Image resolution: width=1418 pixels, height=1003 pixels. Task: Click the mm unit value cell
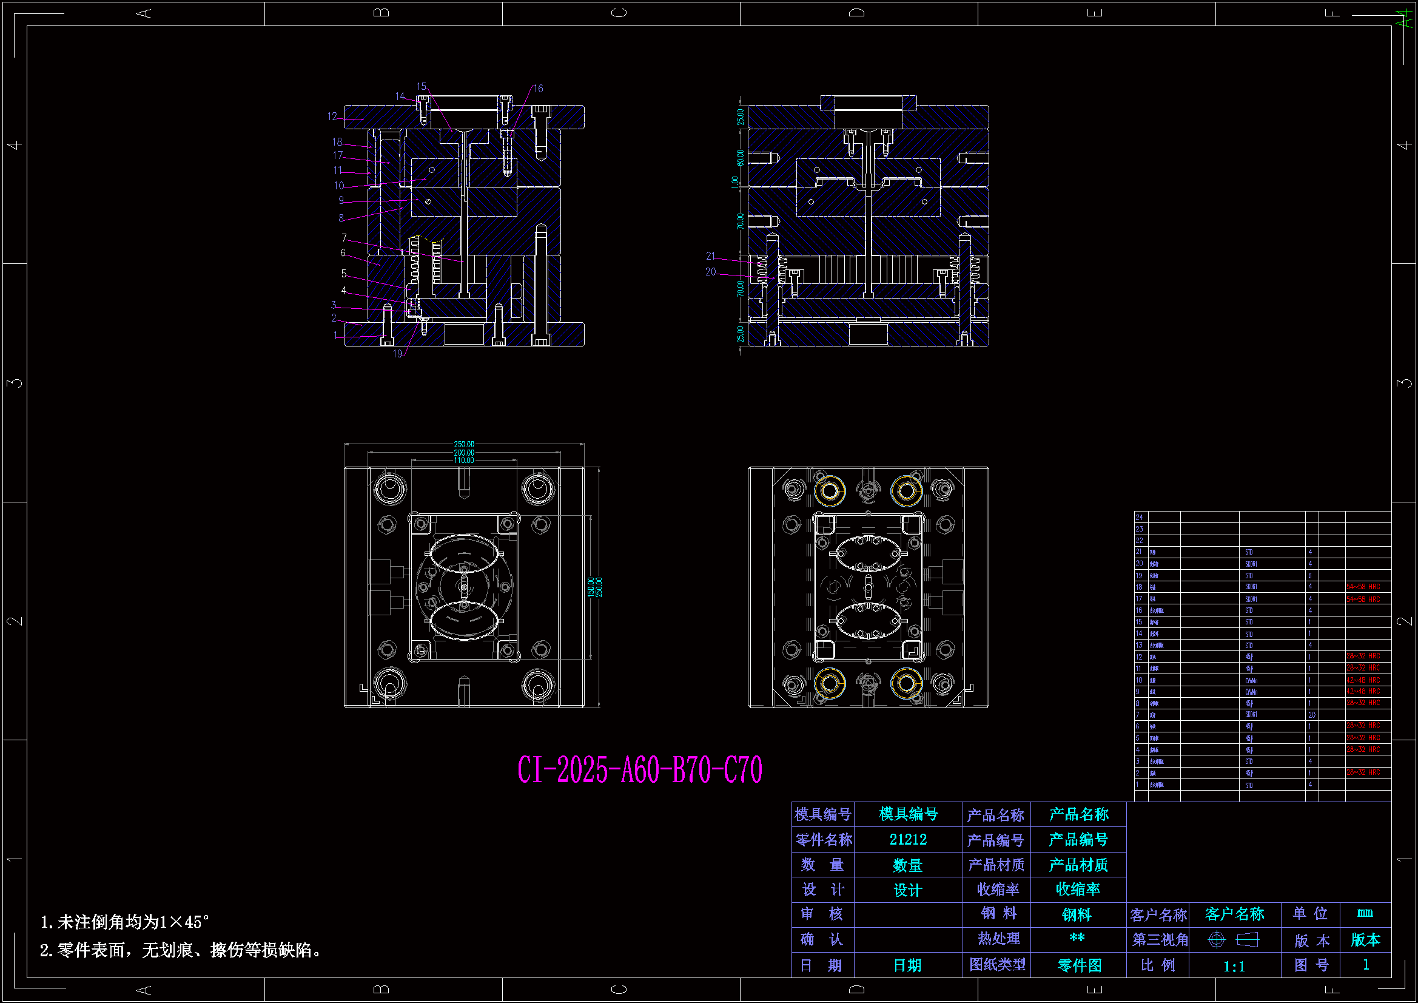1364,913
